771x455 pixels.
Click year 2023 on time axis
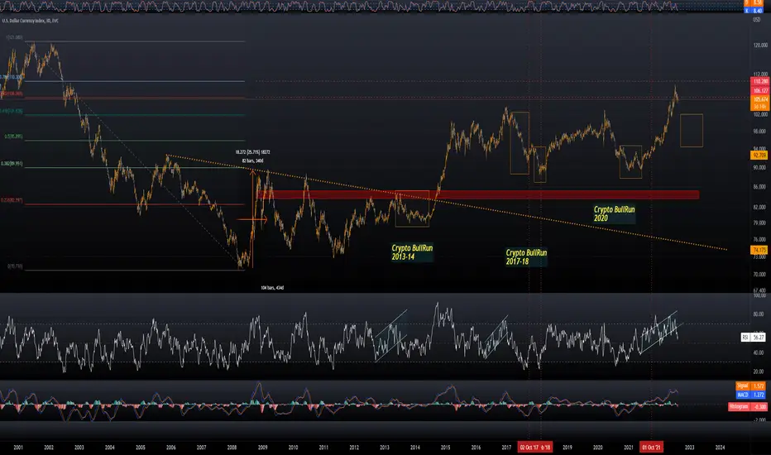pos(690,448)
